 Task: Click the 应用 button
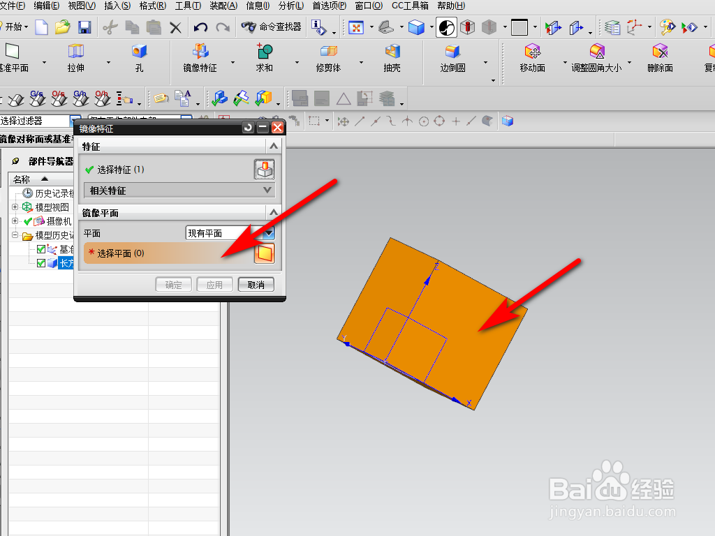214,284
